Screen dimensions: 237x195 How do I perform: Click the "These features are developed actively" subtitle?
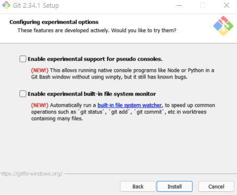[97, 30]
